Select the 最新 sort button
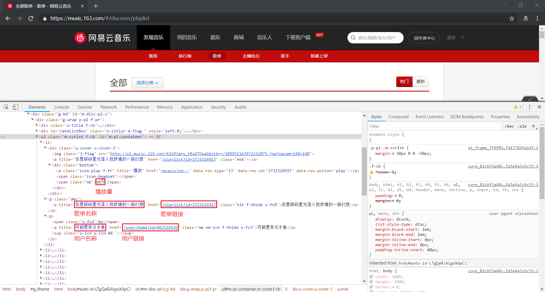This screenshot has width=545, height=292. click(x=421, y=82)
